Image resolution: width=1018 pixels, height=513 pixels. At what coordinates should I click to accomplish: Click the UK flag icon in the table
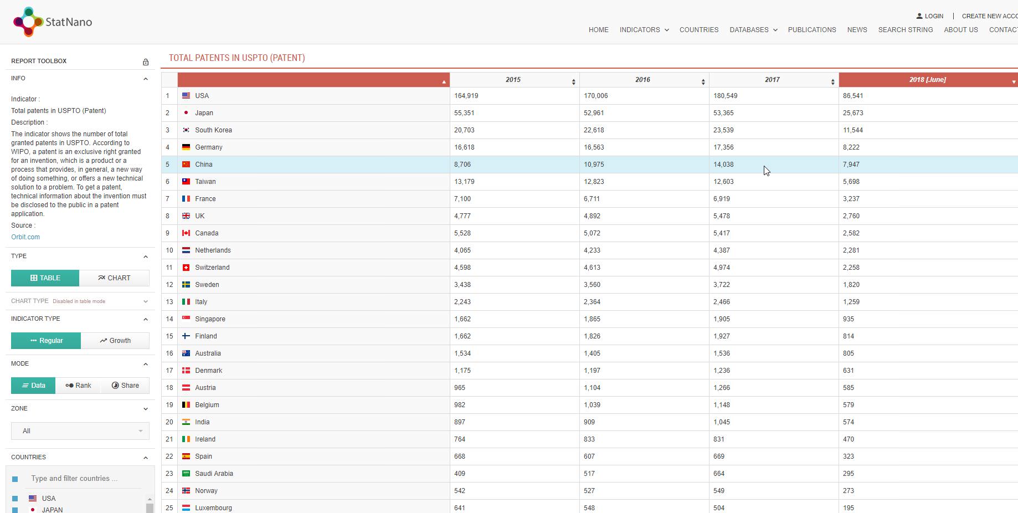coord(186,216)
